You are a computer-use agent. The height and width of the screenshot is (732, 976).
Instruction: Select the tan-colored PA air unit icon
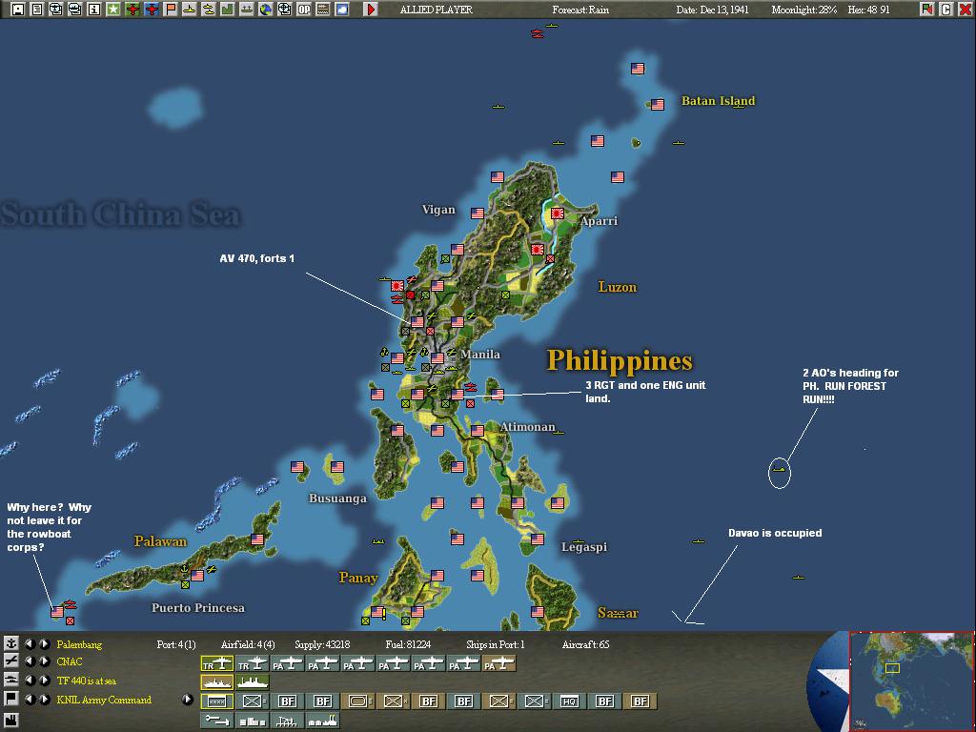coord(498,664)
